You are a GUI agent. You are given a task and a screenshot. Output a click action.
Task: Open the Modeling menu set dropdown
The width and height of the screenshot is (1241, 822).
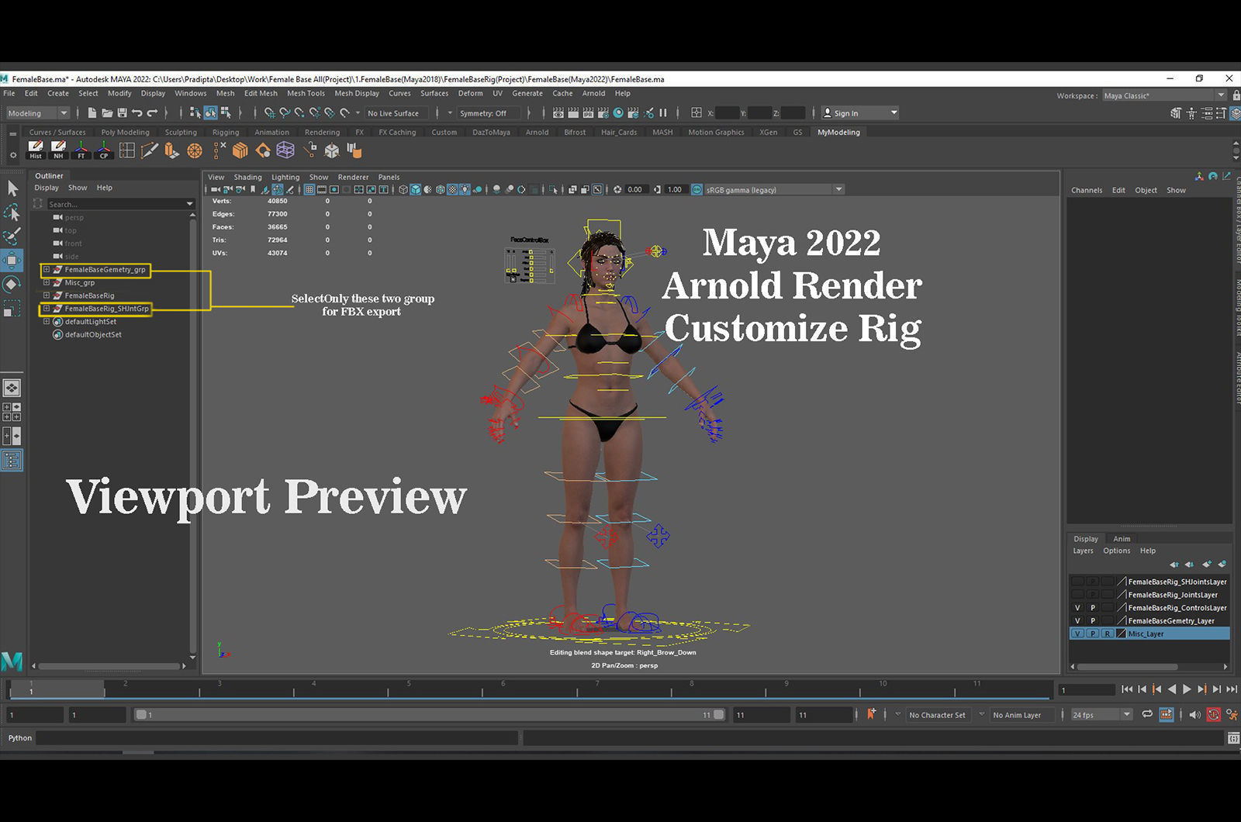click(37, 113)
